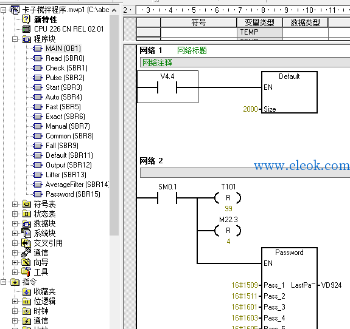350x329 pixels.
Task: Expand the 状态表 status chart node
Action: tap(15, 214)
